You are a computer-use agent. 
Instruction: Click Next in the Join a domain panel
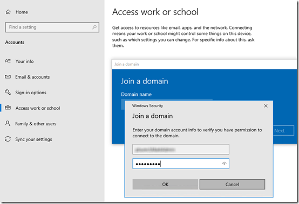[x=283, y=131]
